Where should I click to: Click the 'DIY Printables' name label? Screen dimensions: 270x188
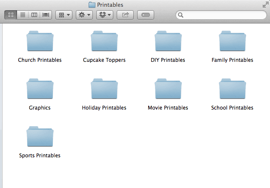point(168,60)
